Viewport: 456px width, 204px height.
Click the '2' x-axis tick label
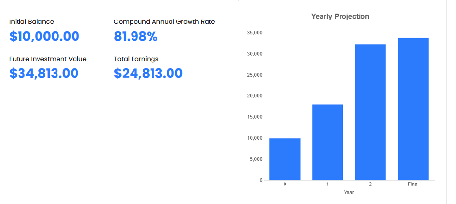(370, 184)
